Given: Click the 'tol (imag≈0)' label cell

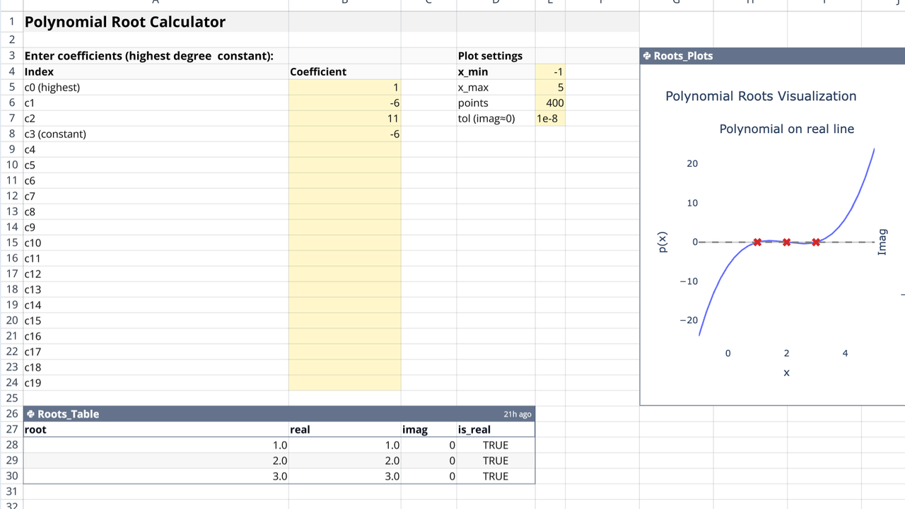Looking at the screenshot, I should pos(496,119).
